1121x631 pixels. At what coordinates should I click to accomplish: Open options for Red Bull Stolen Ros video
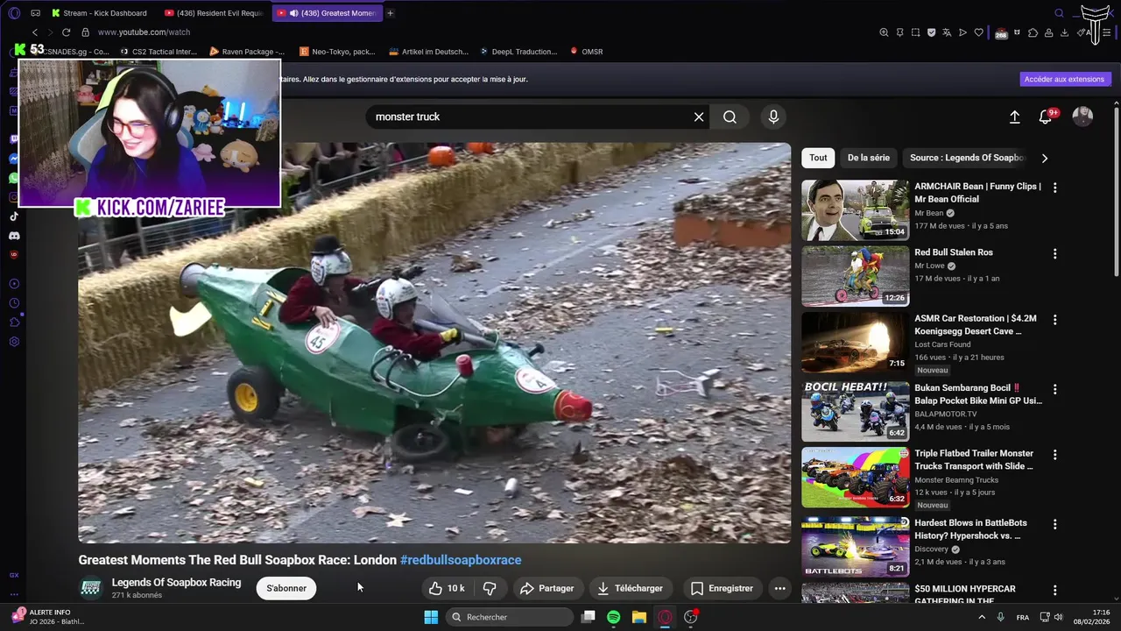[x=1054, y=254]
